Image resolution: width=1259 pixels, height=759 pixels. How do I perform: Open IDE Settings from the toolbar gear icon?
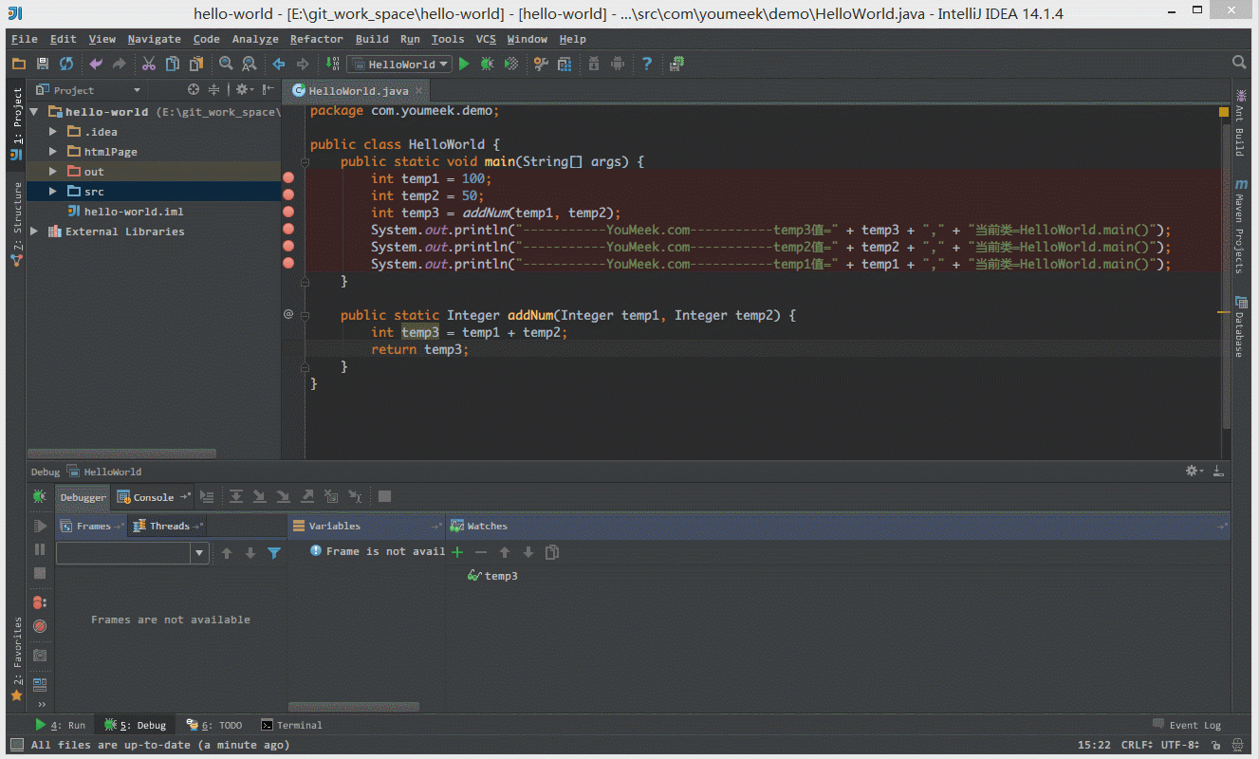(540, 64)
